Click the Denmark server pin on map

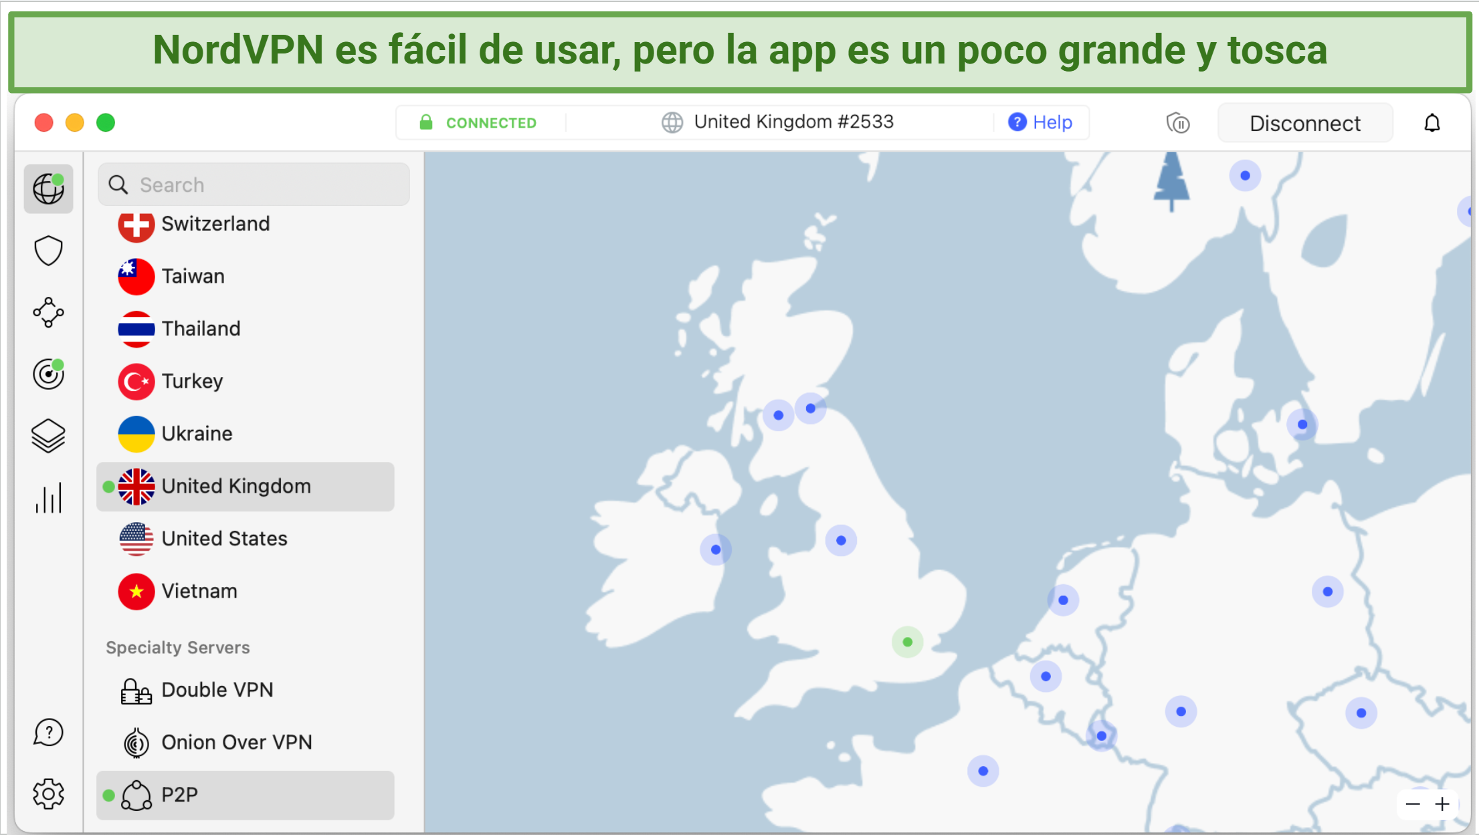point(1302,425)
